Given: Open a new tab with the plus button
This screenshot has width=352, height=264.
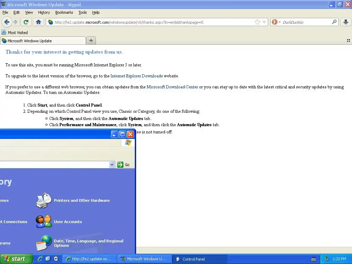Looking at the screenshot, I should coord(91,41).
